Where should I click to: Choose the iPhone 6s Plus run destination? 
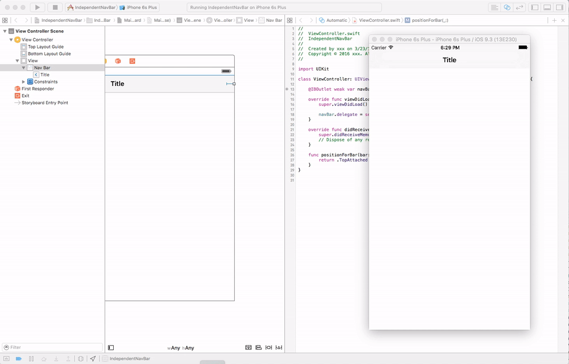coord(138,7)
